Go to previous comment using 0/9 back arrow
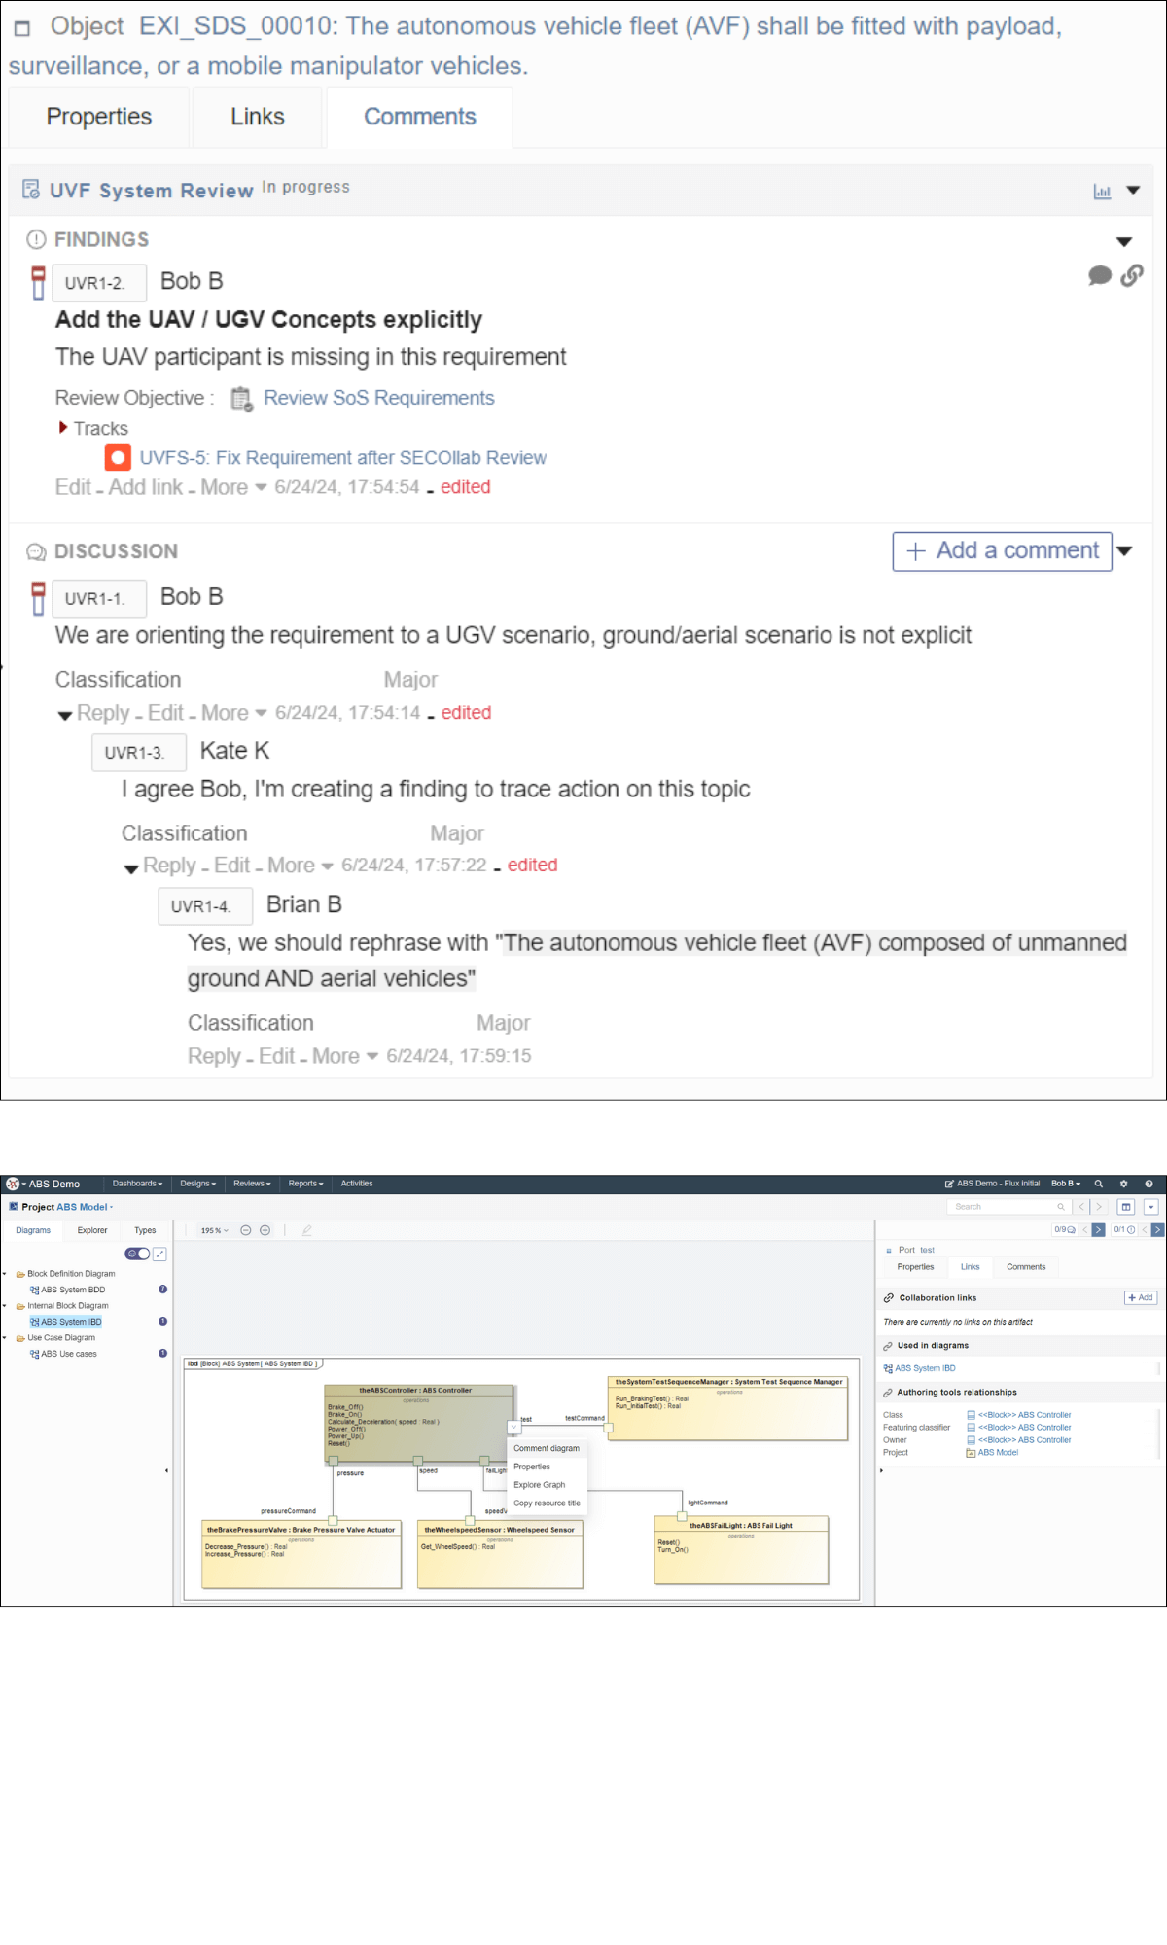The width and height of the screenshot is (1167, 1945). click(x=1084, y=1230)
